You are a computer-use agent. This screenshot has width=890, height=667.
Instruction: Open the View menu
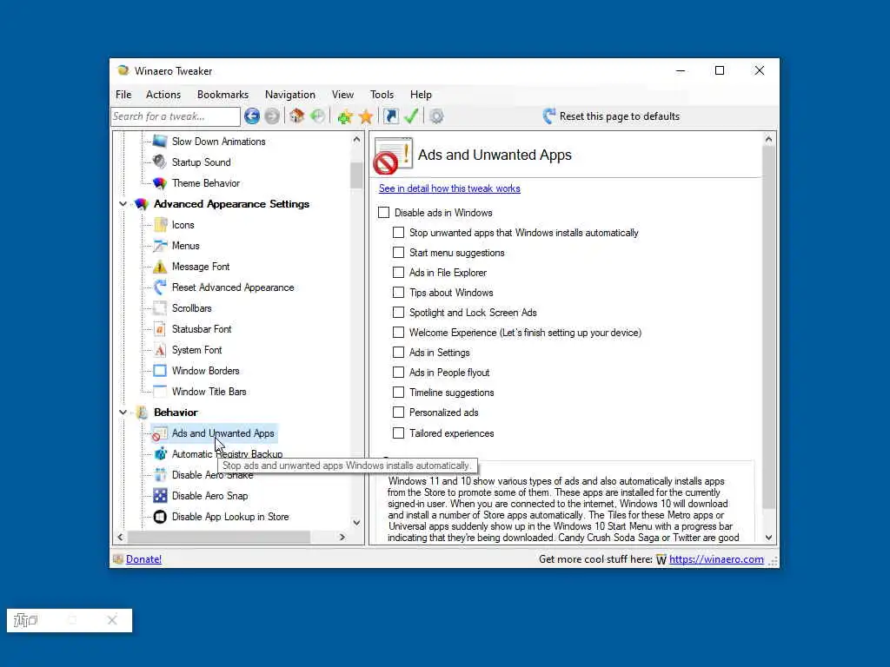[342, 94]
